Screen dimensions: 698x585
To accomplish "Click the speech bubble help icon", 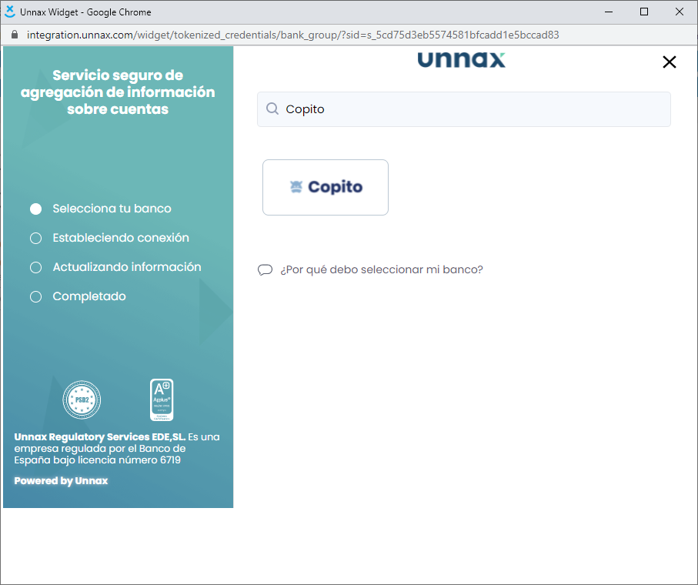I will pos(266,270).
